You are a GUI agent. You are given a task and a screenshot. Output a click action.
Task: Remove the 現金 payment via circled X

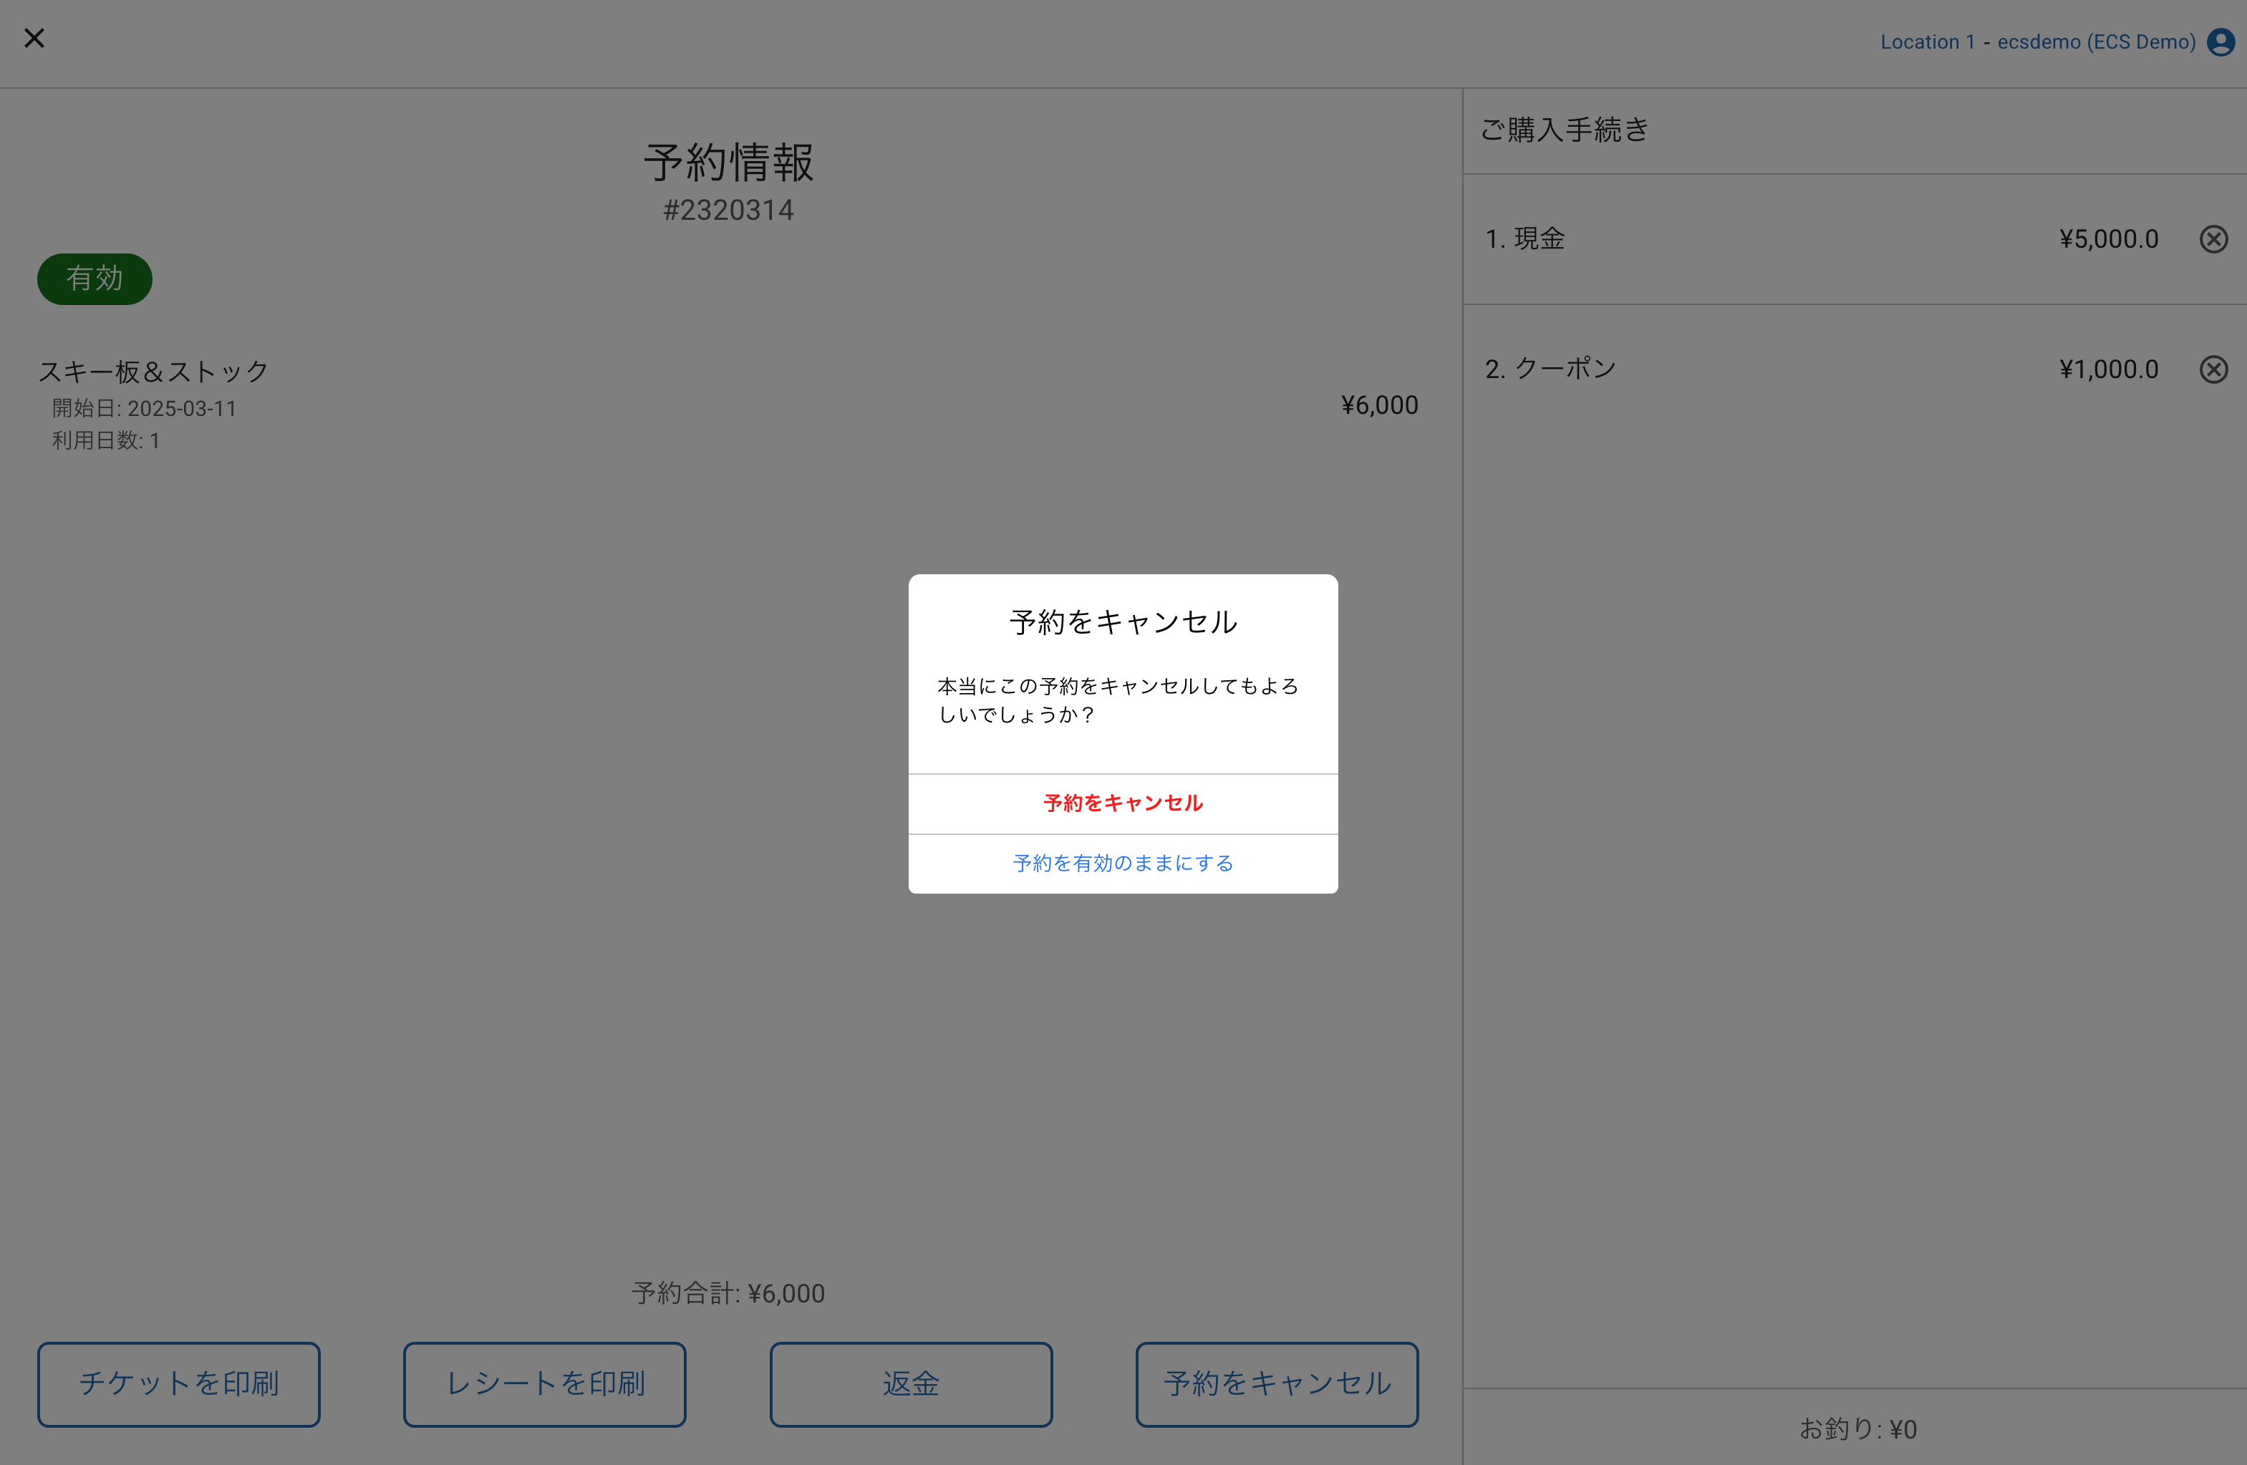[x=2213, y=240]
